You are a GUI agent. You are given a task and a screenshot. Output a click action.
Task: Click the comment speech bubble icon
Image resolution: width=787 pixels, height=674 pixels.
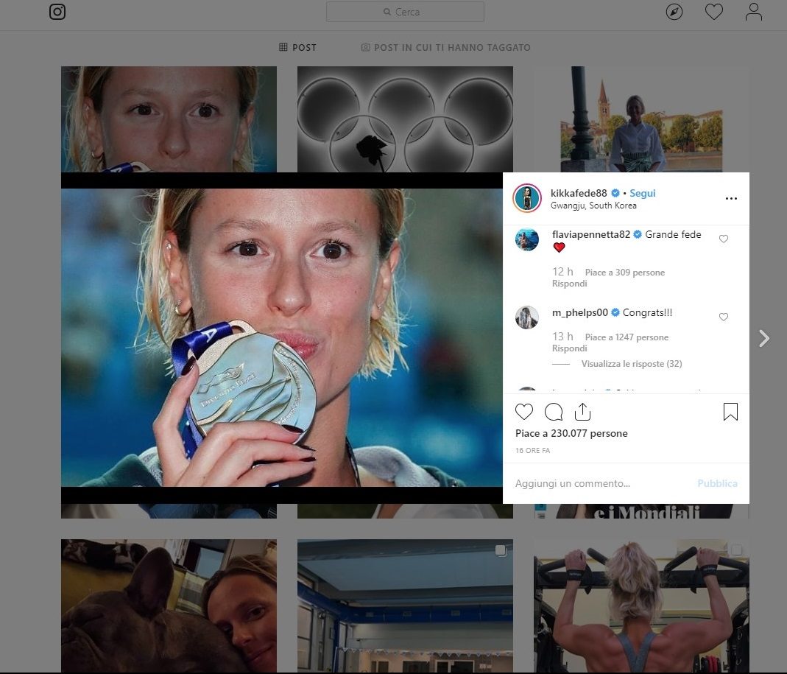(554, 412)
